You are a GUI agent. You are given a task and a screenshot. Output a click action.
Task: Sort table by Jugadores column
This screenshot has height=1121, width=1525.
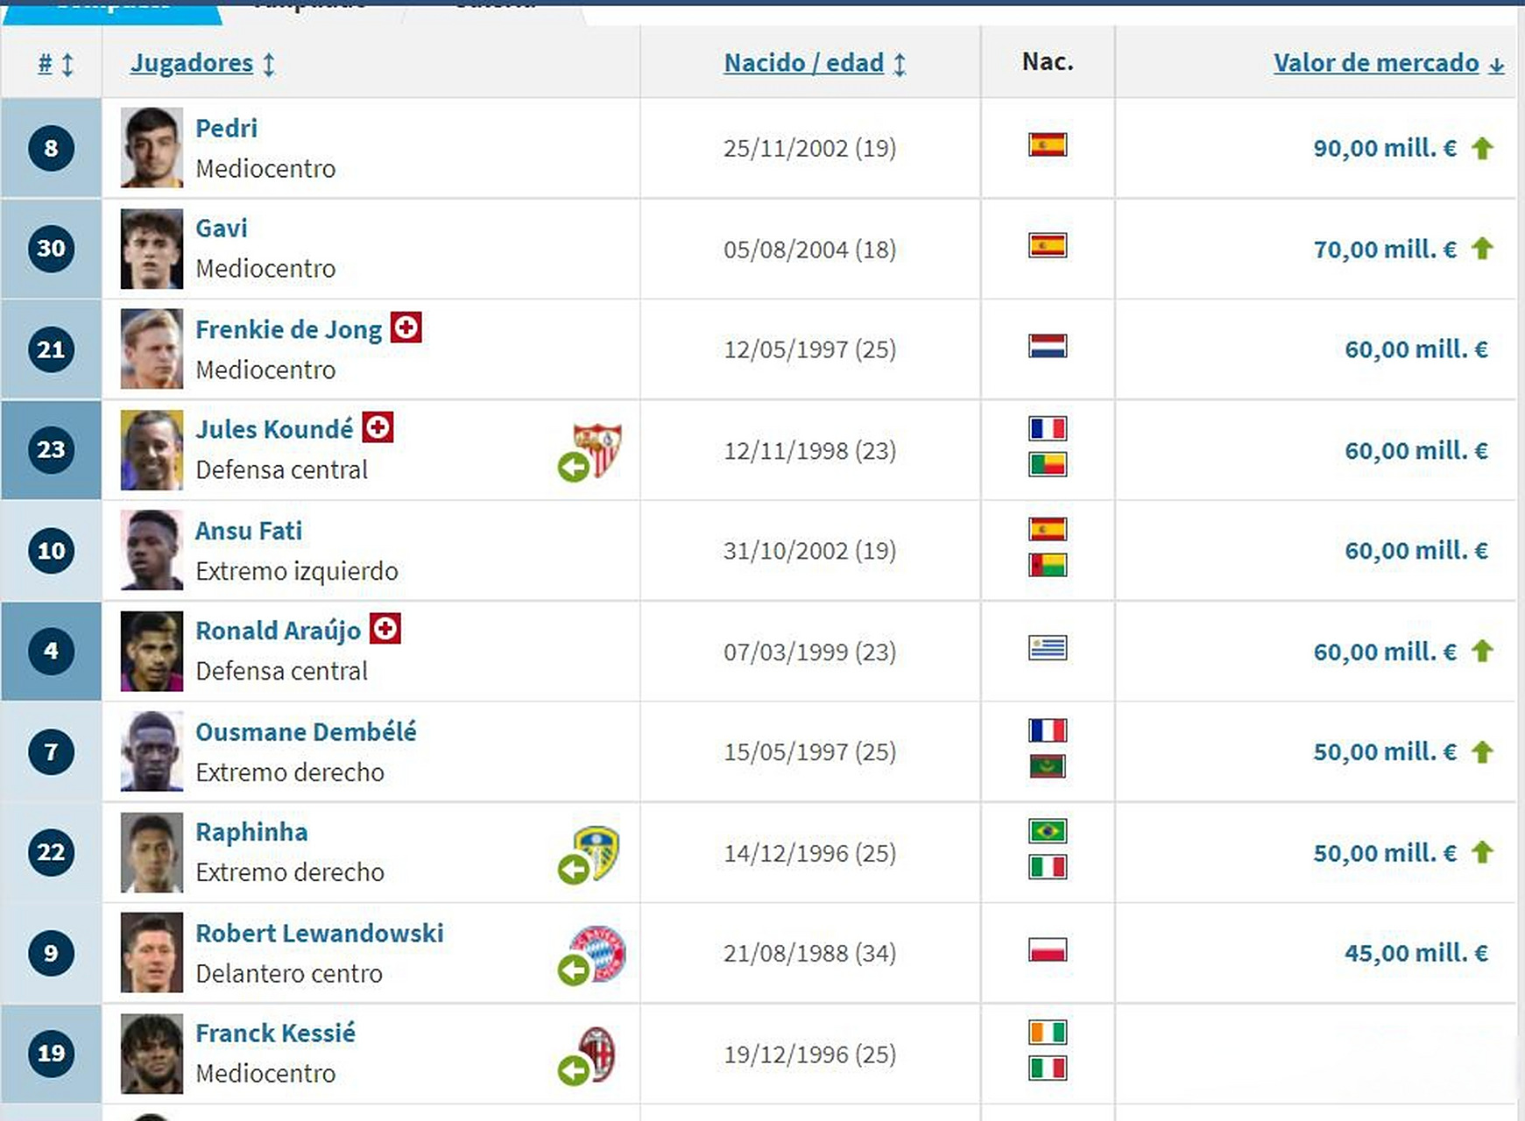pyautogui.click(x=192, y=63)
